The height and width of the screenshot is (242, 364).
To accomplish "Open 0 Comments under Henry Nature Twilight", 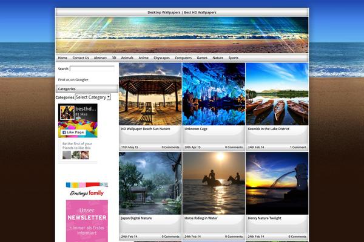I will point(297,237).
